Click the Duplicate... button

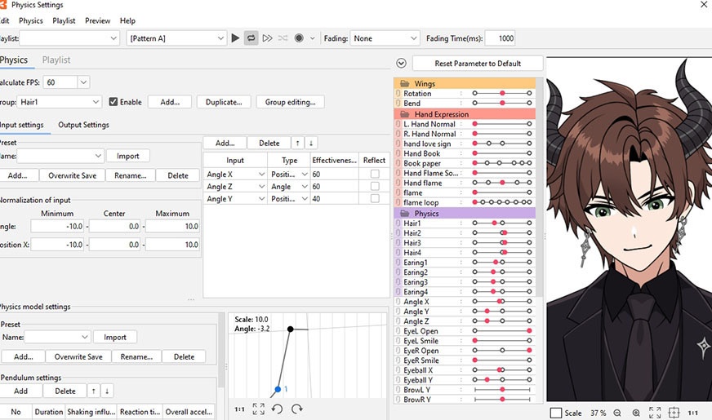(x=224, y=102)
